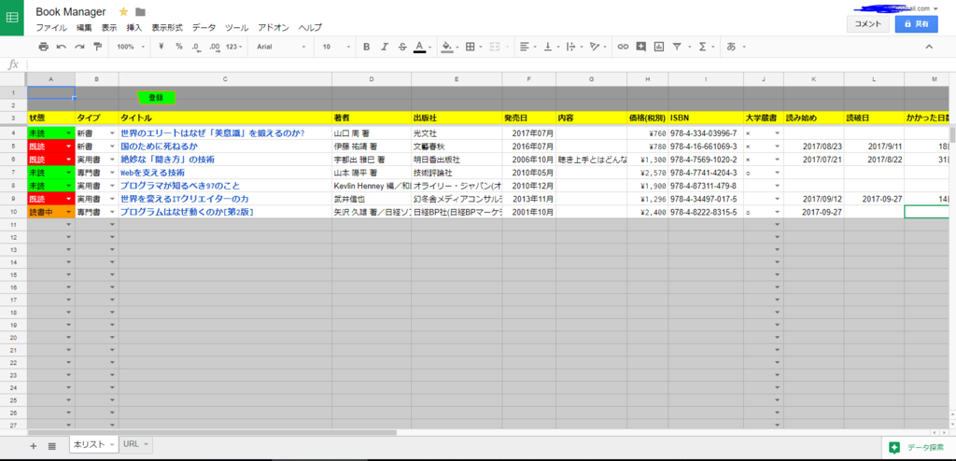Screen dimensions: 956x461
Task: Click the Google Sheets home icon
Action: pos(11,18)
